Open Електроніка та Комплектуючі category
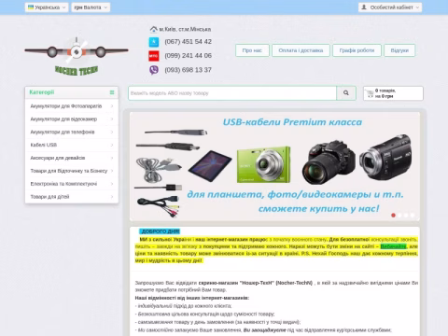The width and height of the screenshot is (448, 336). (63, 184)
